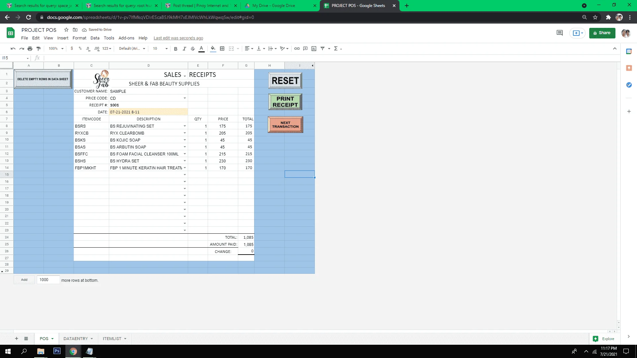Open Google Keep in side panel
The image size is (637, 358).
[x=629, y=68]
